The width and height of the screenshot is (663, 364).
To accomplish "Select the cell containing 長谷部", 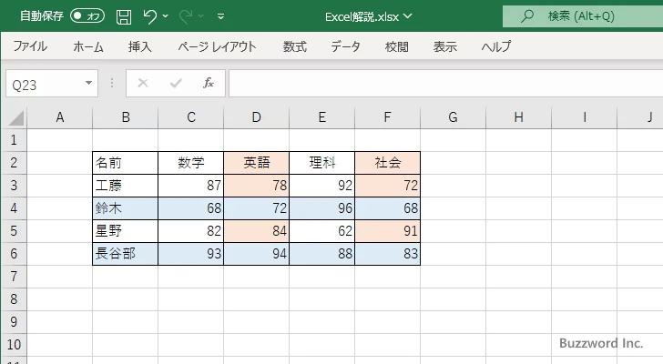I will [125, 254].
